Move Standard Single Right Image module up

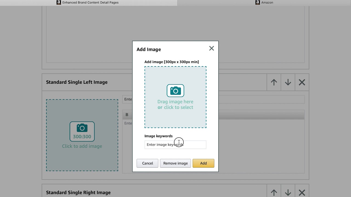pos(274,192)
